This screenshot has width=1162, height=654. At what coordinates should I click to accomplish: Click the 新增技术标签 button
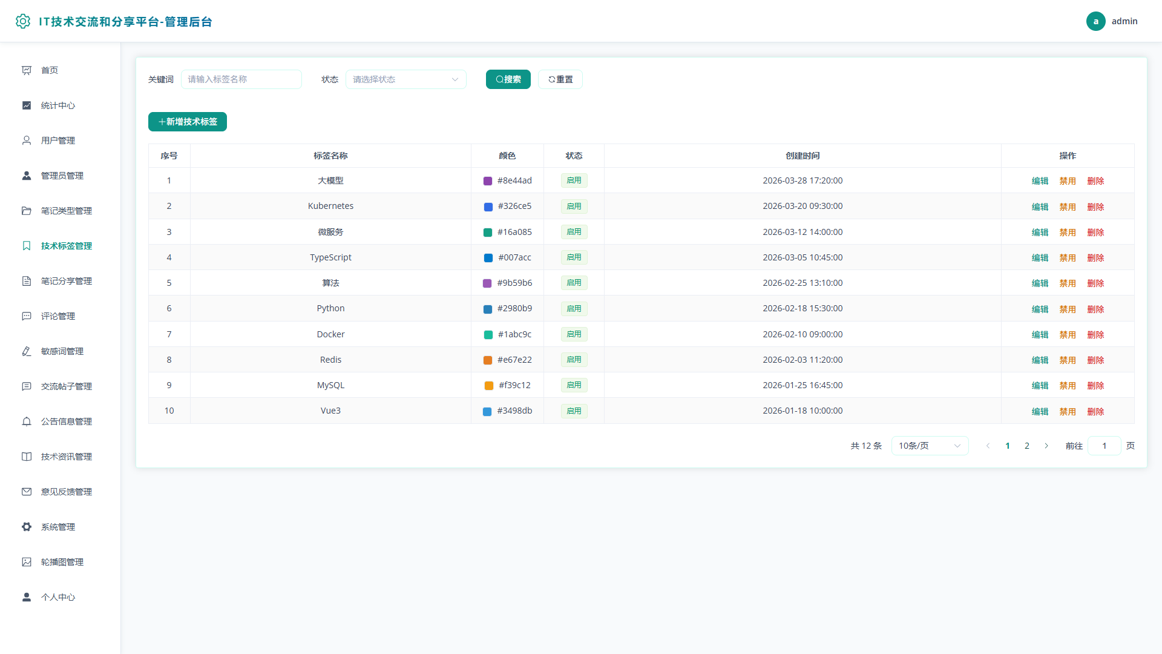188,122
